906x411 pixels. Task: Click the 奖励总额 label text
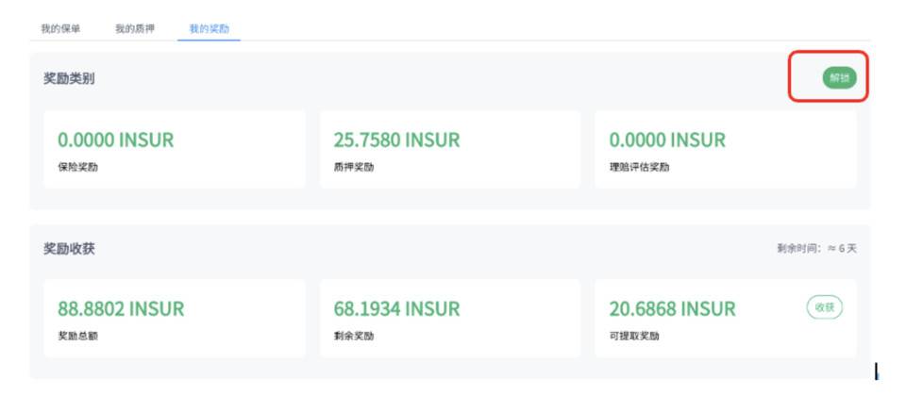point(77,336)
